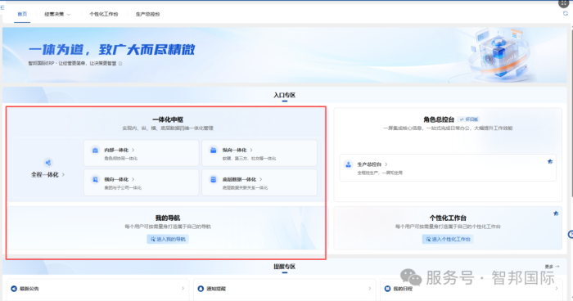Click the 一体为道 banner headline

112,49
